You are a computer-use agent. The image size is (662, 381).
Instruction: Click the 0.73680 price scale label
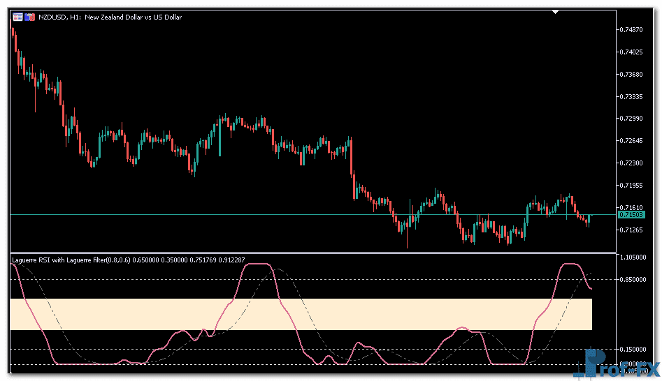coord(631,74)
